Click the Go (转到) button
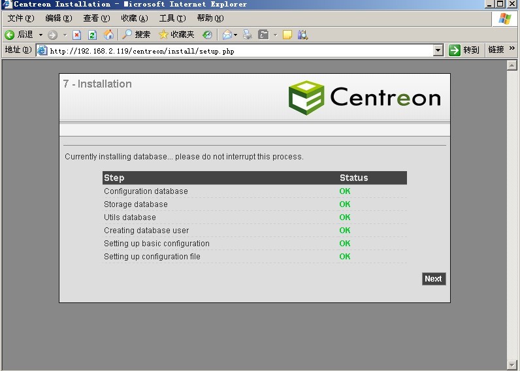This screenshot has width=520, height=371. point(464,50)
